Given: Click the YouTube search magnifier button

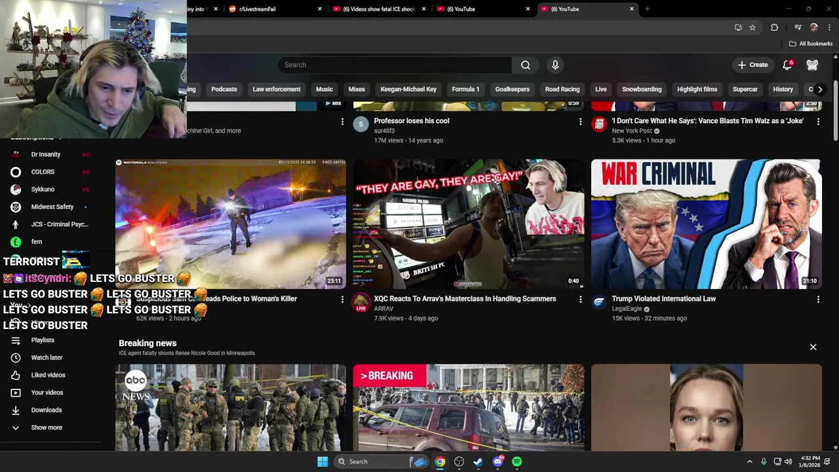Looking at the screenshot, I should 526,65.
